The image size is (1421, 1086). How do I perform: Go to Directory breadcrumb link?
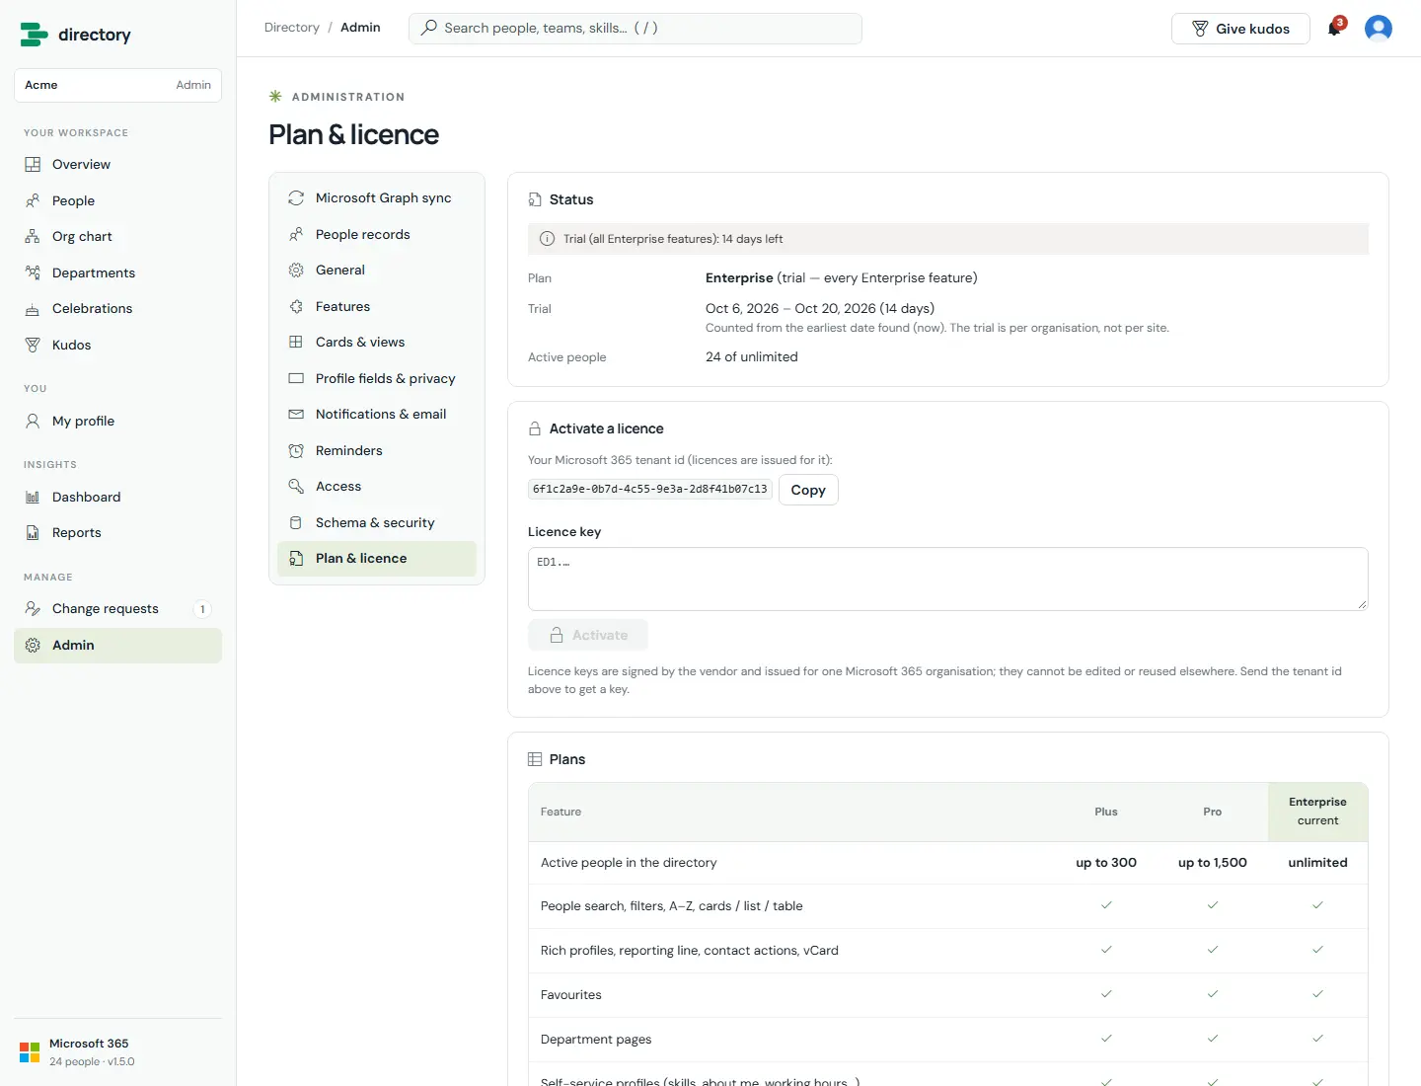(292, 28)
